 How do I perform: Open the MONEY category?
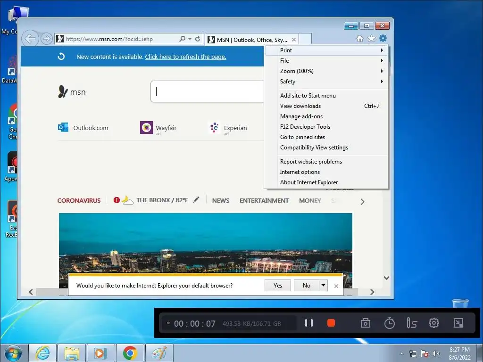pyautogui.click(x=310, y=201)
